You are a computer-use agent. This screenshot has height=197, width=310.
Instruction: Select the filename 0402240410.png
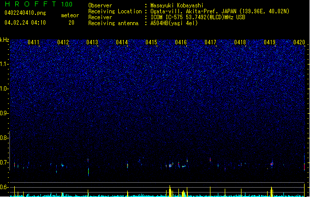pyautogui.click(x=25, y=13)
